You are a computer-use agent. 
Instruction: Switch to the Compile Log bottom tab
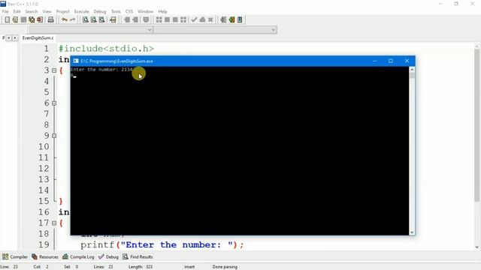click(78, 256)
